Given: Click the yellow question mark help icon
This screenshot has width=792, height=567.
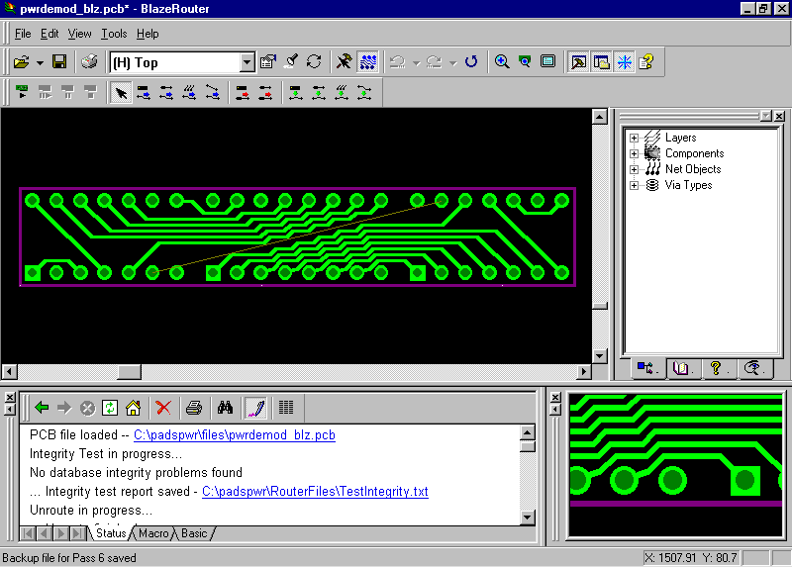Looking at the screenshot, I should point(646,62).
